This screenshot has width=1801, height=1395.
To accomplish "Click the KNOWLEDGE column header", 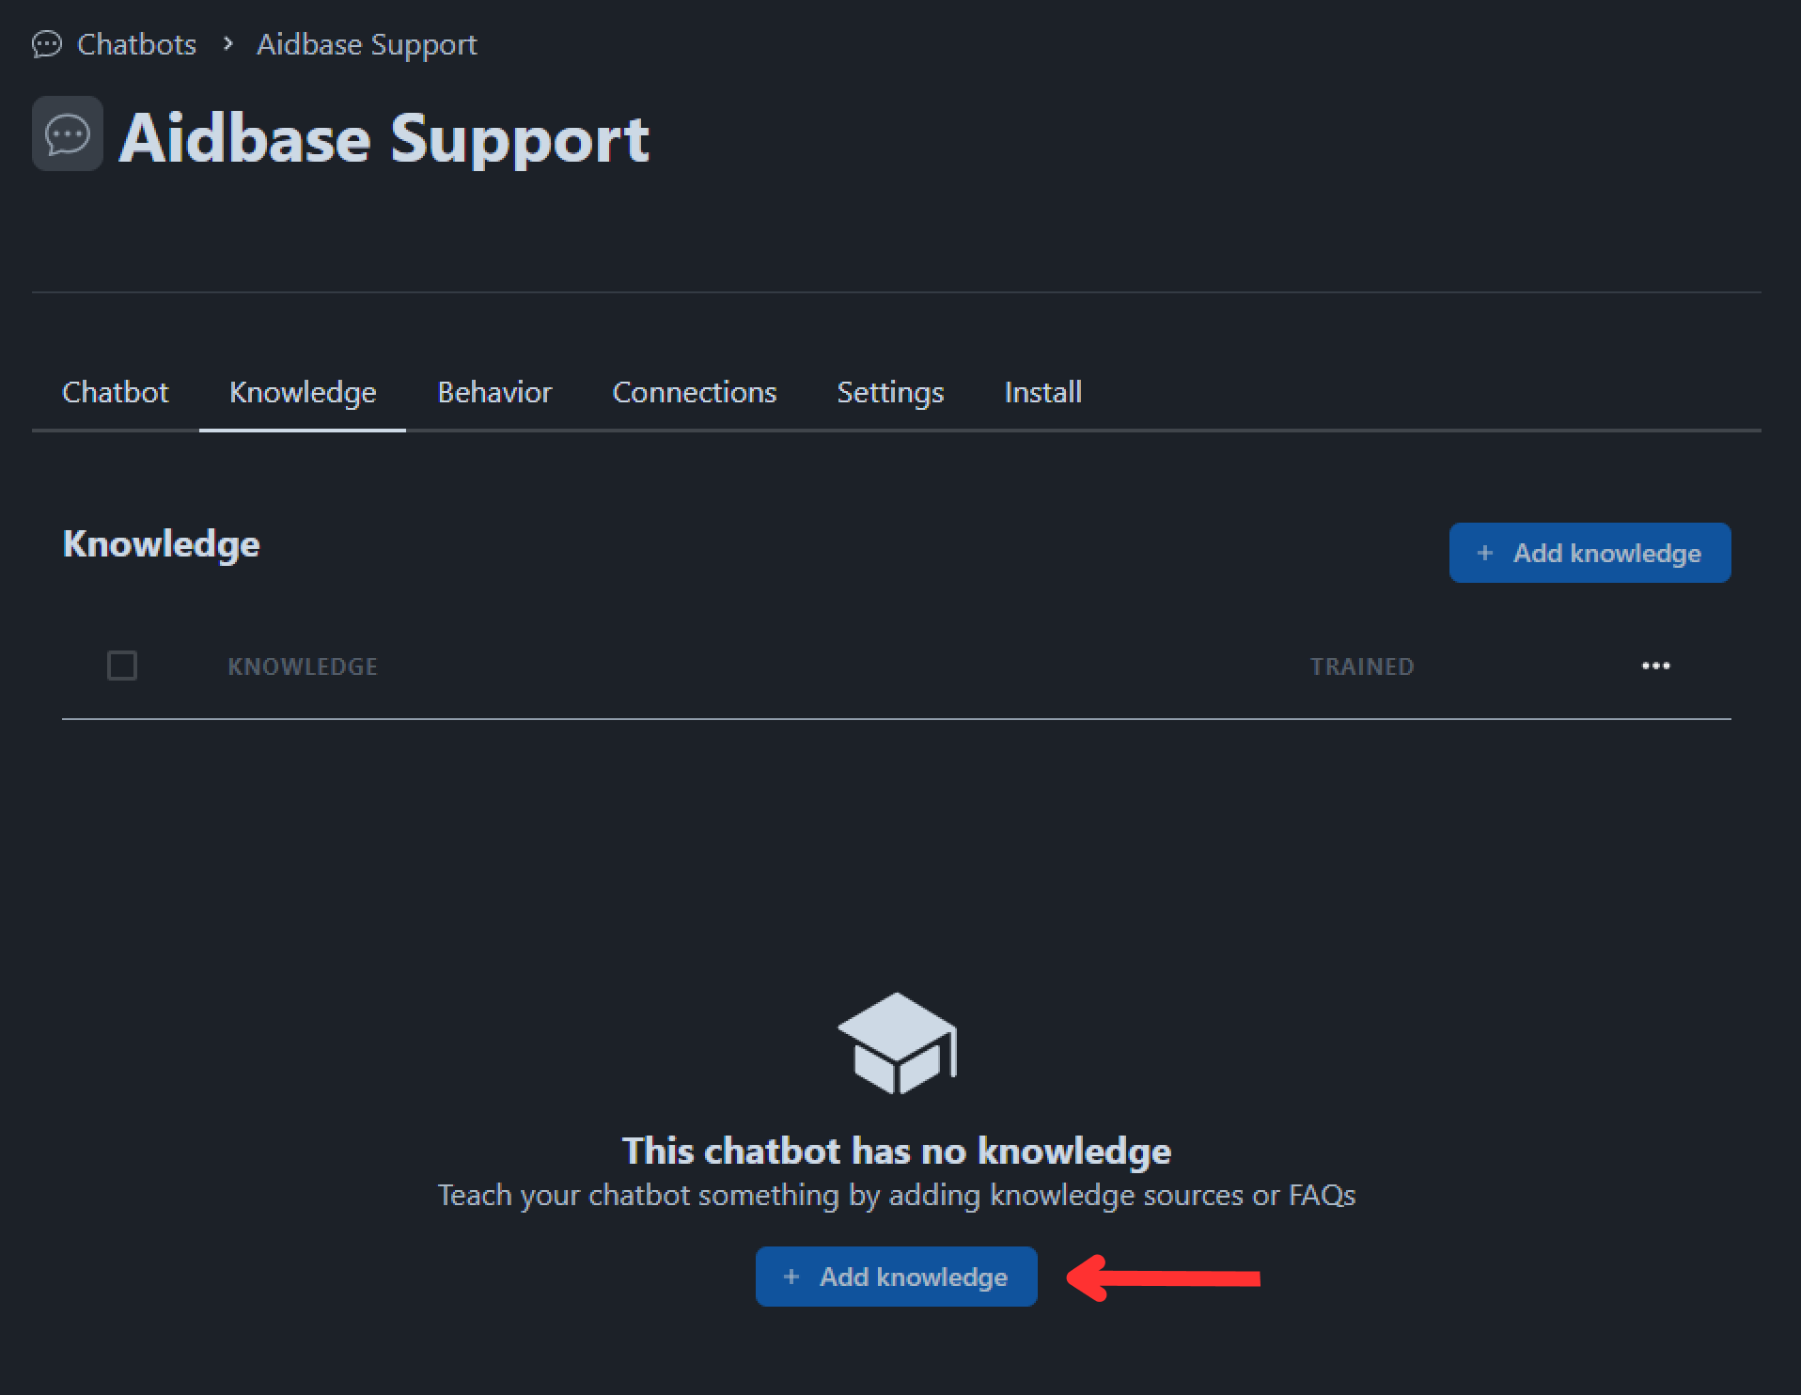I will pyautogui.click(x=302, y=666).
